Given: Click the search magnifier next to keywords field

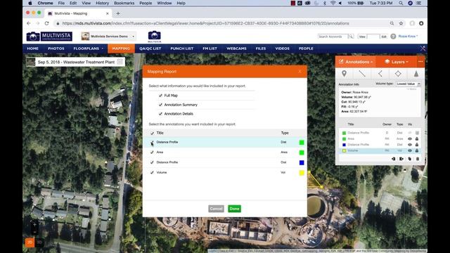Looking at the screenshot, I should coord(351,37).
